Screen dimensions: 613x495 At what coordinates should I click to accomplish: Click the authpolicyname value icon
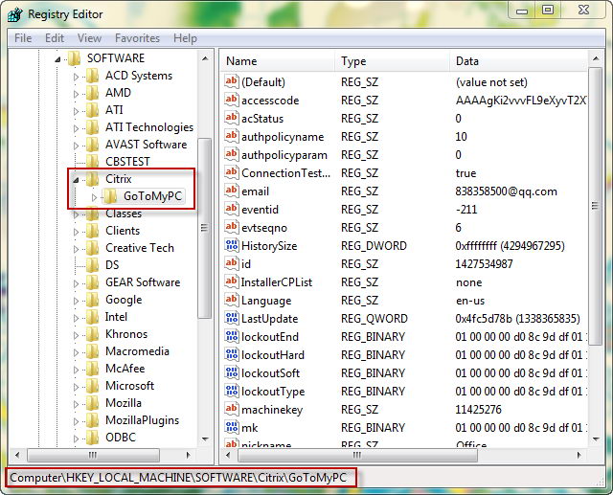pyautogui.click(x=232, y=136)
